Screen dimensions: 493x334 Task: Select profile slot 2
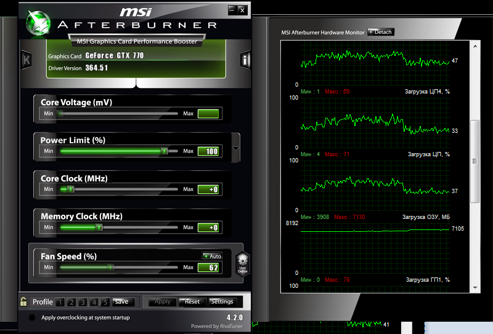pyautogui.click(x=71, y=302)
